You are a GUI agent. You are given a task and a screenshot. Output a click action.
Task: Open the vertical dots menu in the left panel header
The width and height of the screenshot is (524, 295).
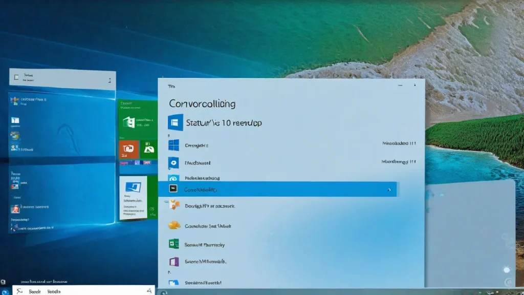click(x=110, y=80)
